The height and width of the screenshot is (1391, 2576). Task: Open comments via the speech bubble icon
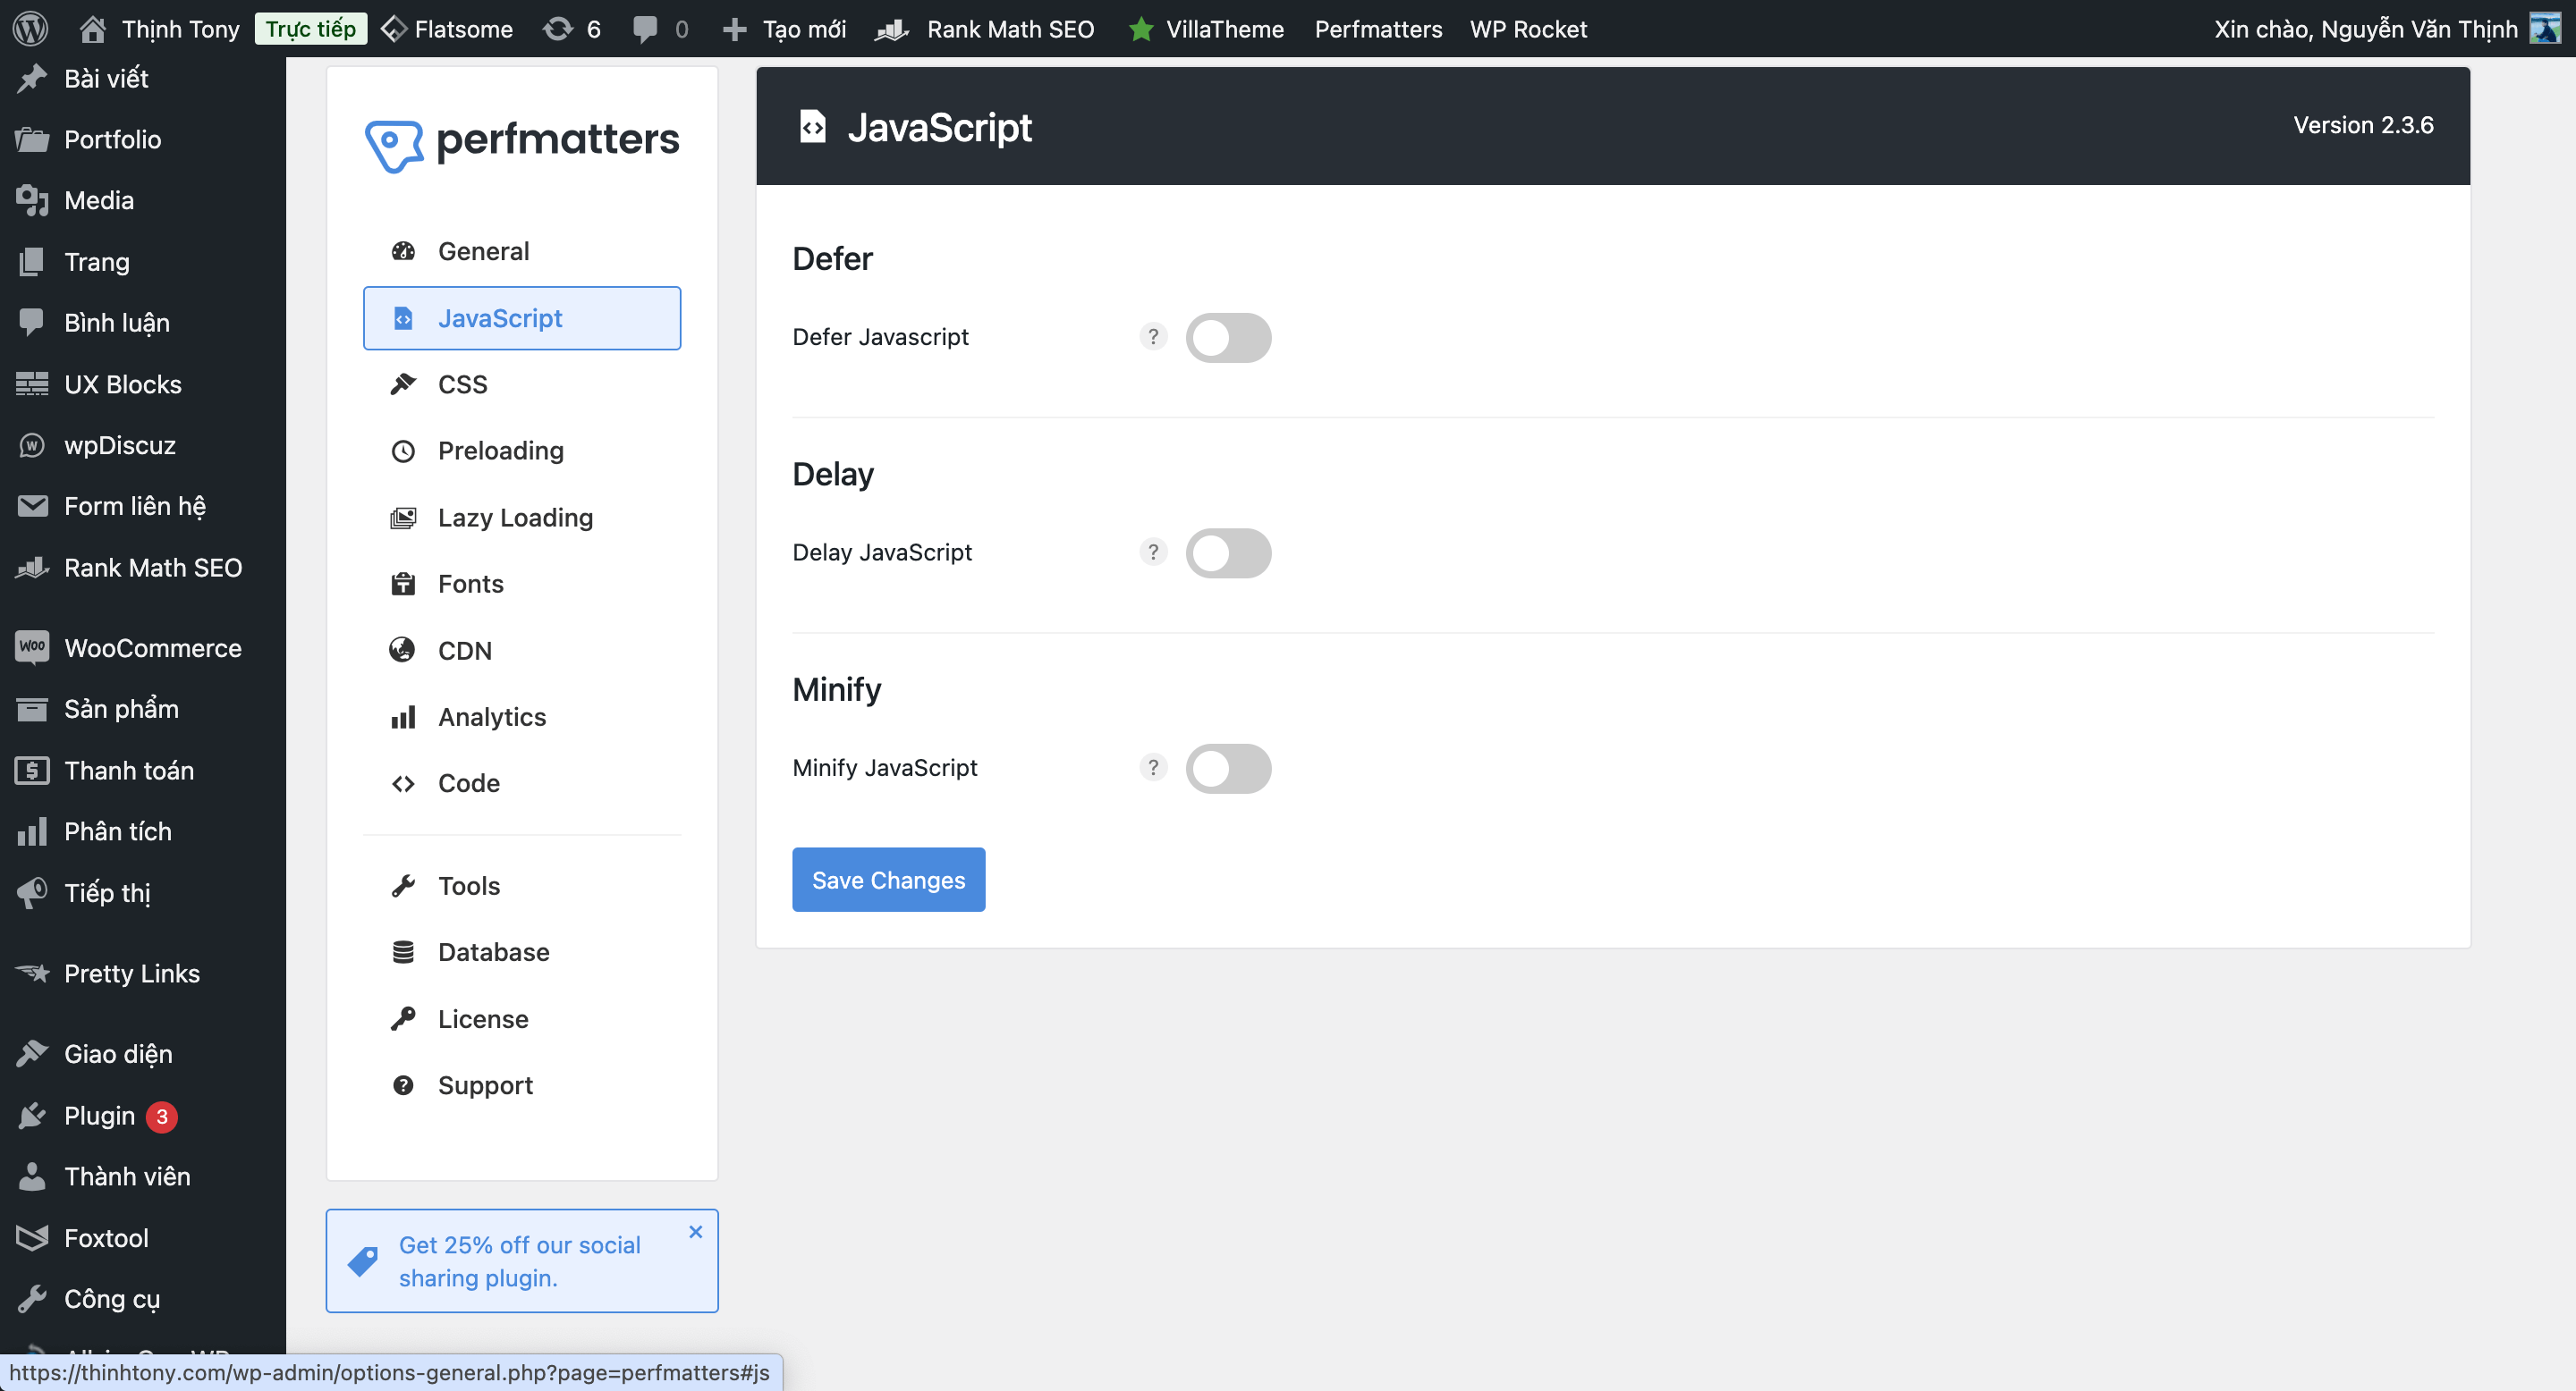pos(646,28)
